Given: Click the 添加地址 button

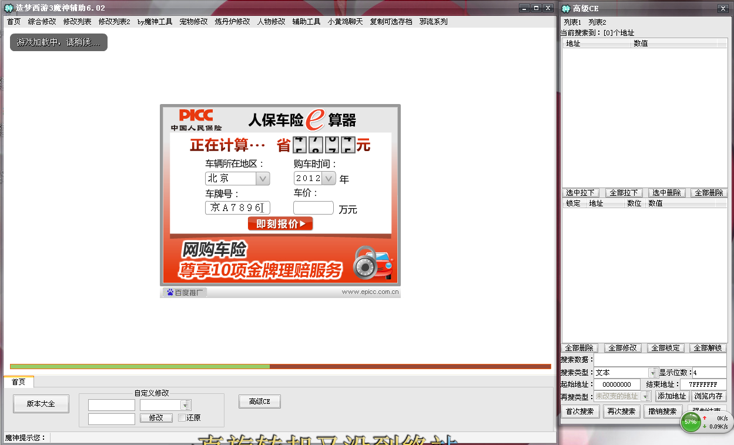Looking at the screenshot, I should [x=671, y=396].
